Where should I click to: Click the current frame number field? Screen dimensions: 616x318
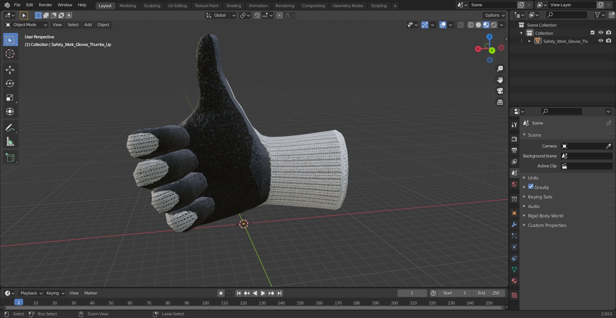[x=412, y=293]
